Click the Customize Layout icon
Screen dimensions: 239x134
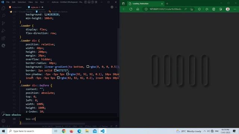point(96,2)
